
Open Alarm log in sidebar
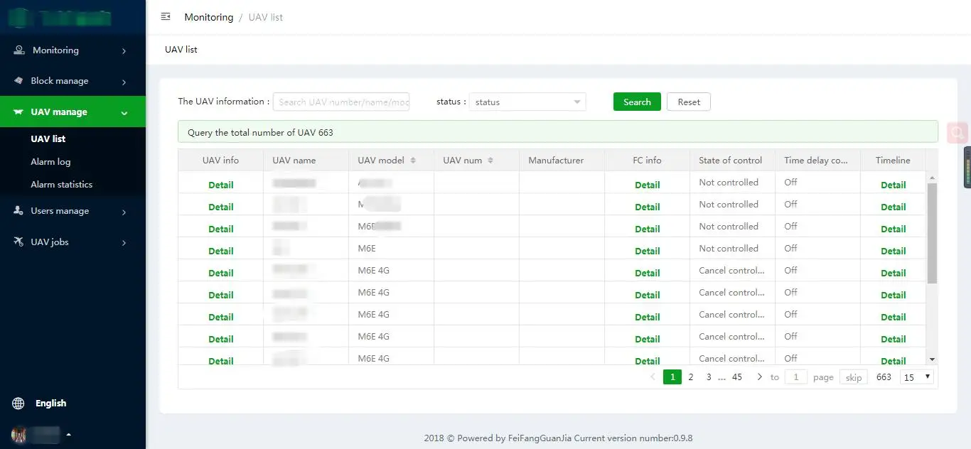pos(50,162)
